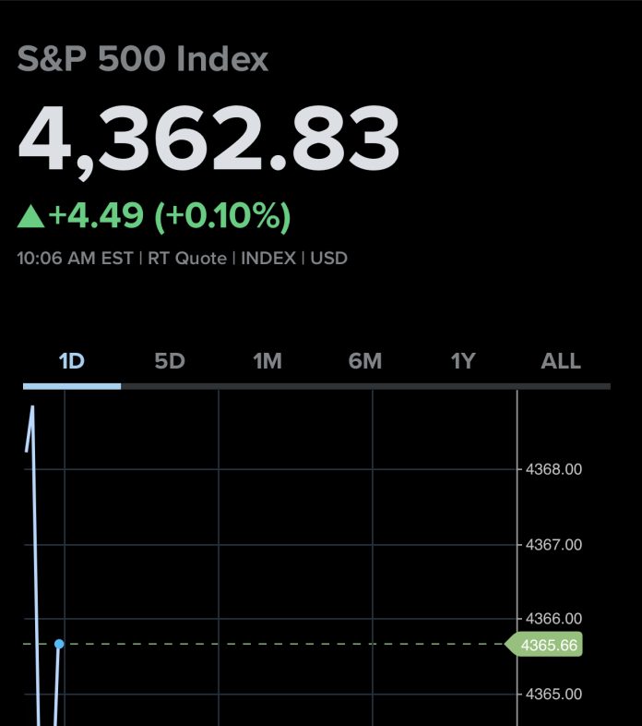Image resolution: width=642 pixels, height=726 pixels.
Task: View the ALL time range chart
Action: tap(561, 361)
